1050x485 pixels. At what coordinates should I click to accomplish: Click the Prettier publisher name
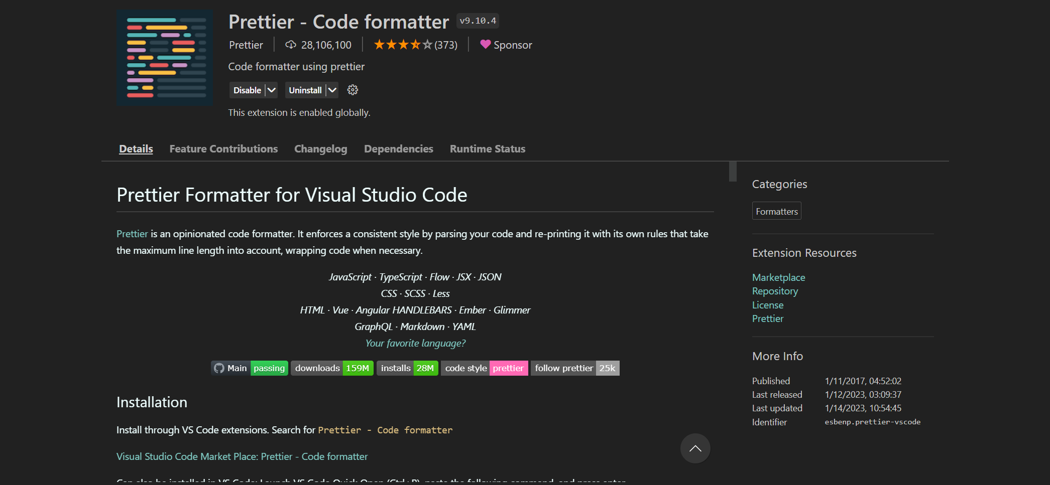pos(246,45)
